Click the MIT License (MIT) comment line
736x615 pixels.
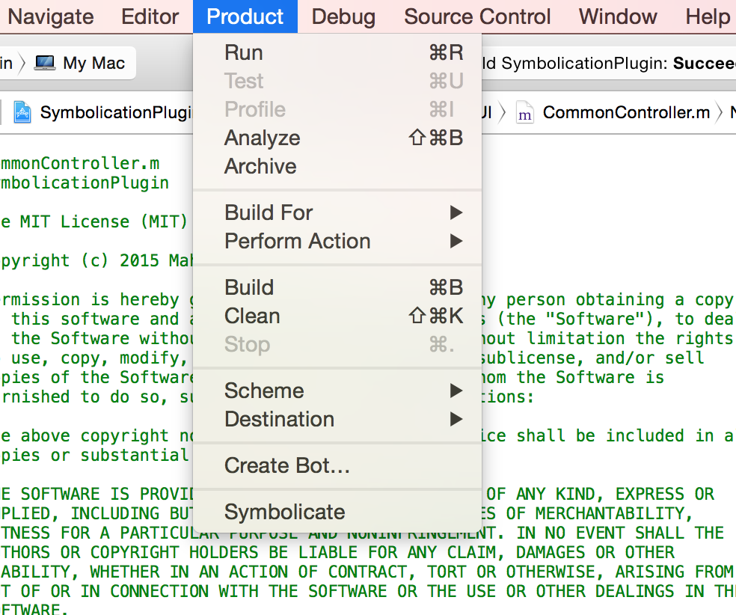tap(94, 221)
